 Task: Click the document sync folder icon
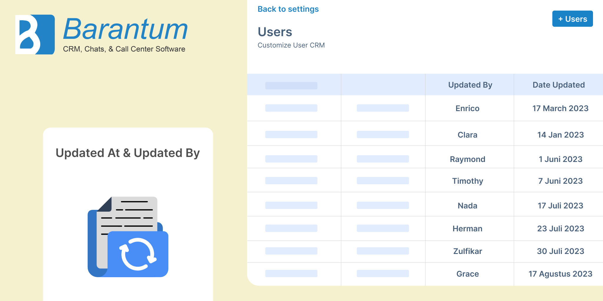(x=128, y=237)
